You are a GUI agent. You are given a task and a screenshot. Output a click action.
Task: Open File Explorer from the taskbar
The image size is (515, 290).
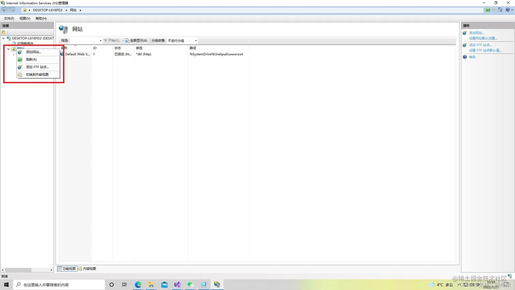point(151,285)
